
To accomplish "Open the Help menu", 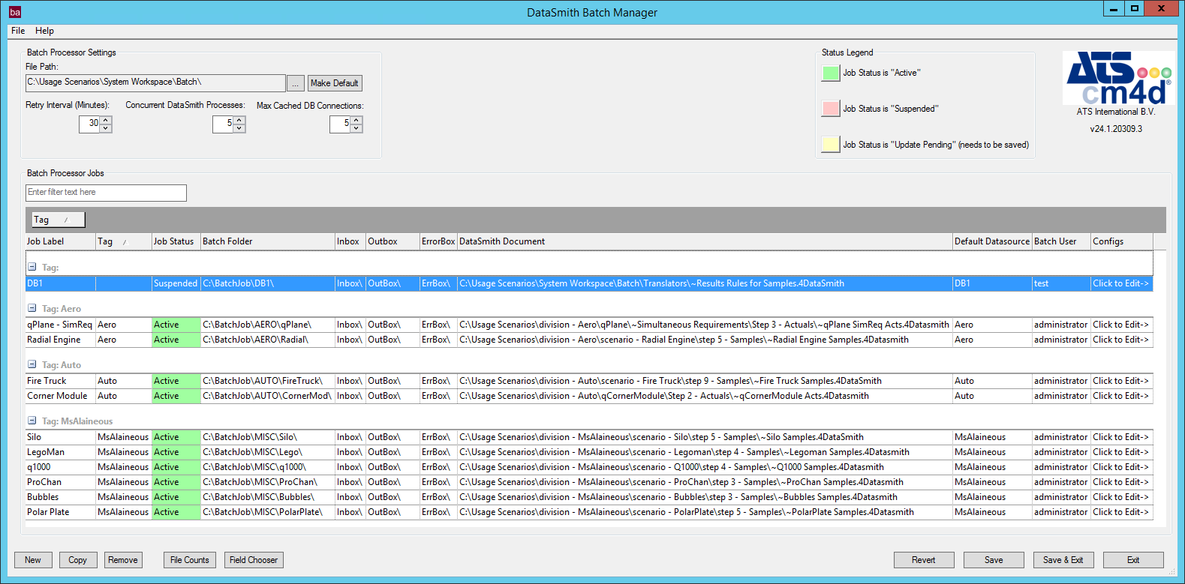I will click(x=44, y=31).
